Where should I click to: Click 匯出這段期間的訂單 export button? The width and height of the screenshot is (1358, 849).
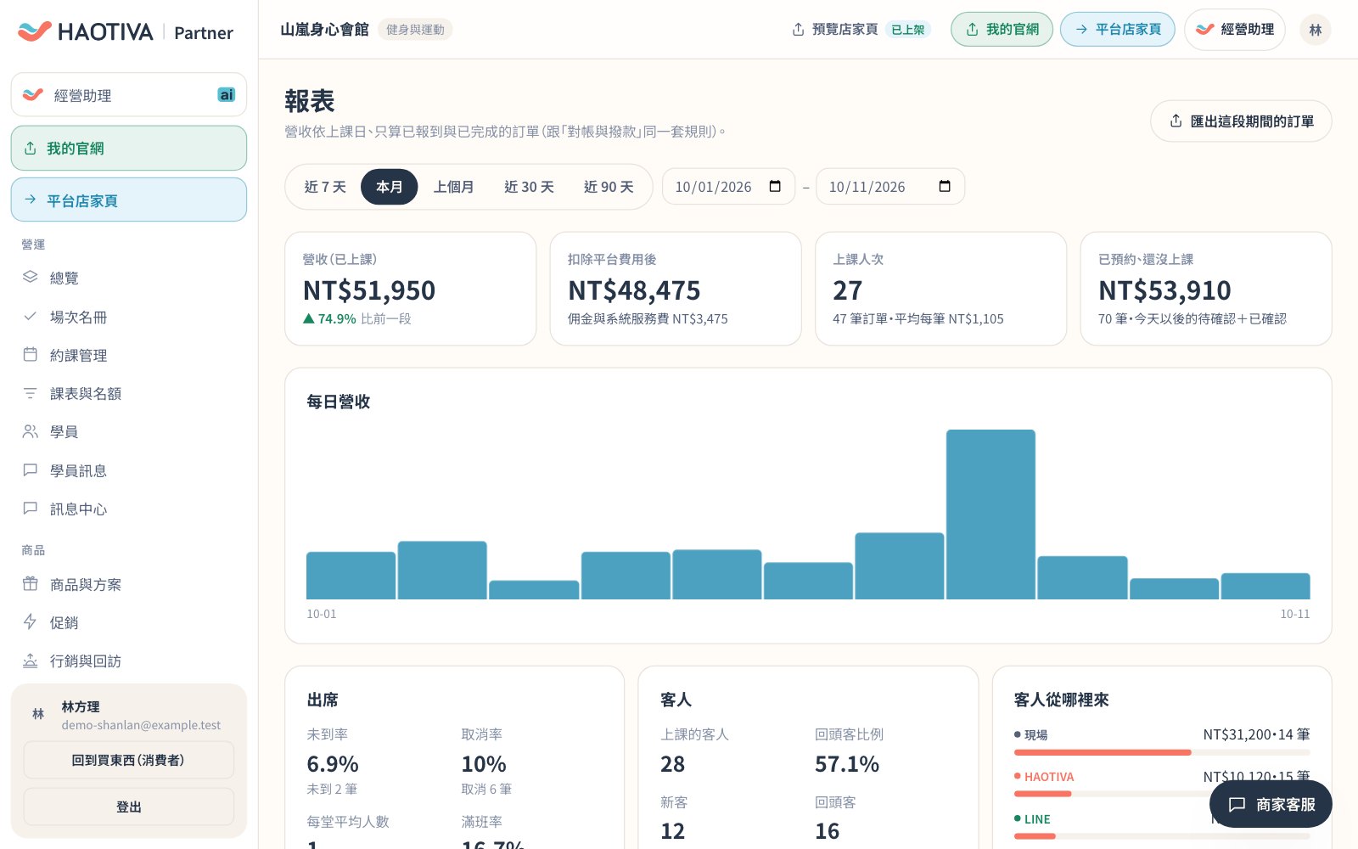(x=1241, y=121)
